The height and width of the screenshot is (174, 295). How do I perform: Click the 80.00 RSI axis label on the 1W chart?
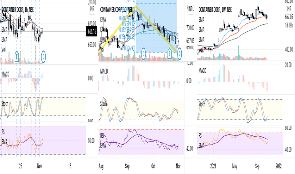288,128
